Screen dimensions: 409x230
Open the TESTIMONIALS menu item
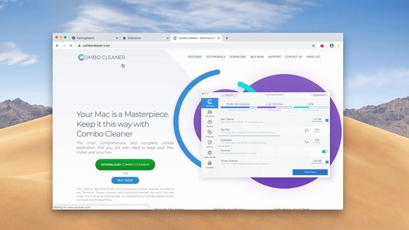[x=215, y=57]
